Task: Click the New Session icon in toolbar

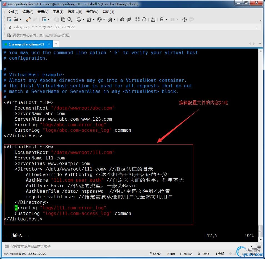Action: coord(9,19)
